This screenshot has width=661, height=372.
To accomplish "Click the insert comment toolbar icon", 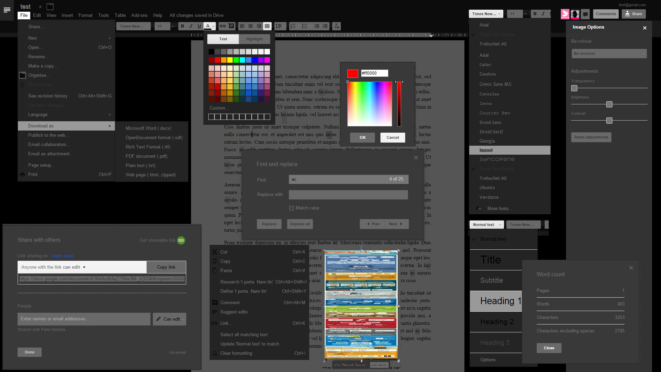I will pyautogui.click(x=231, y=26).
